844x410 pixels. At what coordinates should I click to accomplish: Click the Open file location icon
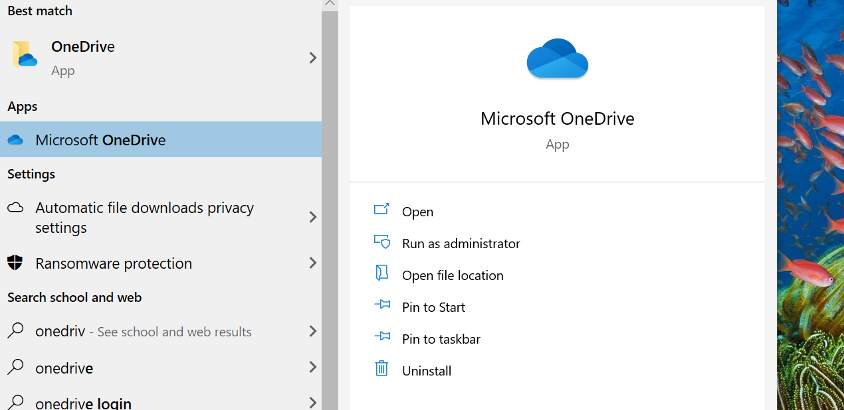381,273
